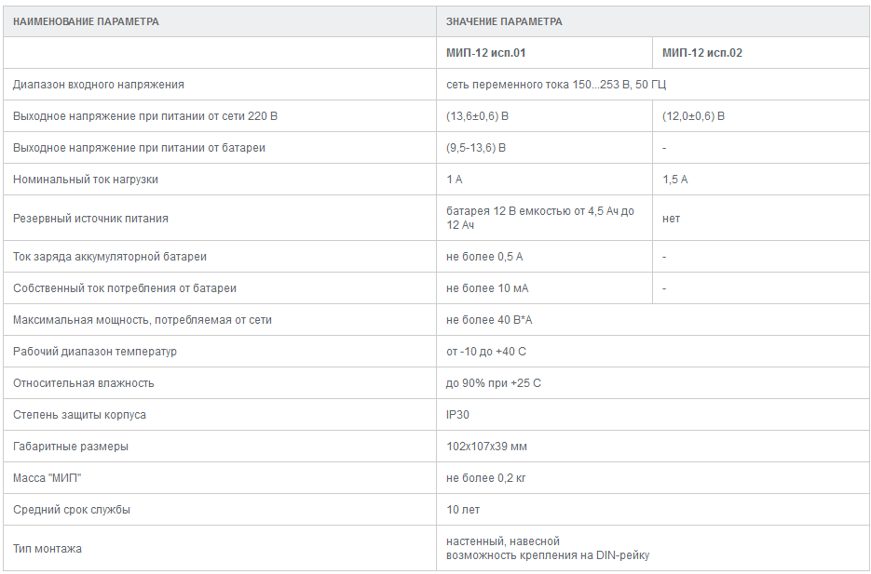Select the IP30 protection rating value

click(457, 415)
